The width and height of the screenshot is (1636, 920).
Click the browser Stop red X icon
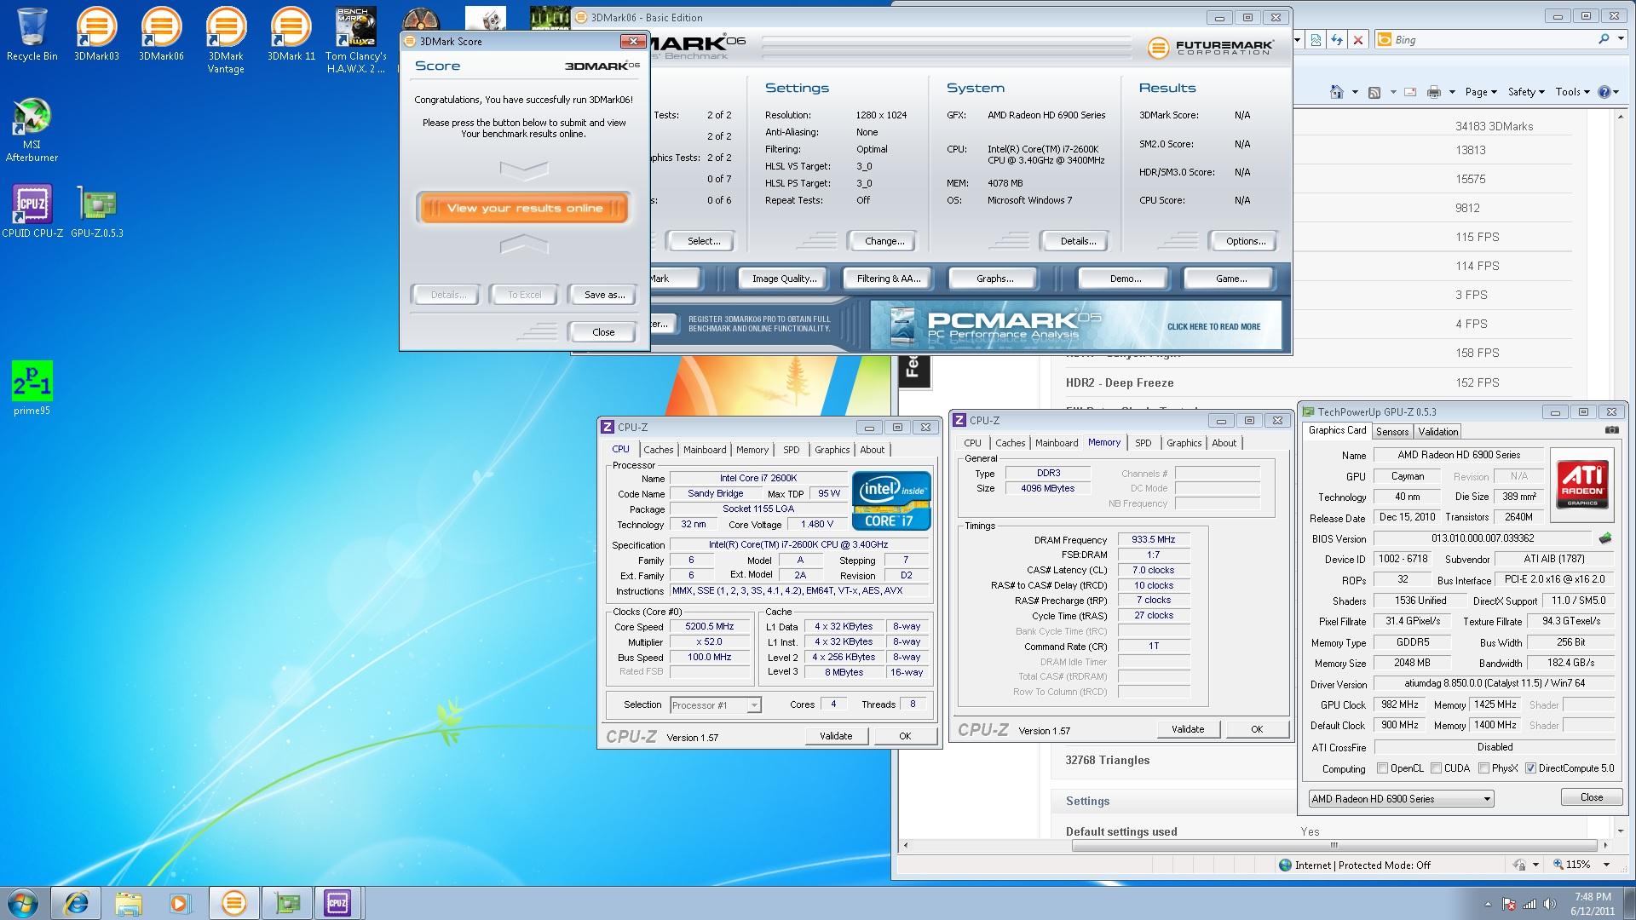[1358, 40]
